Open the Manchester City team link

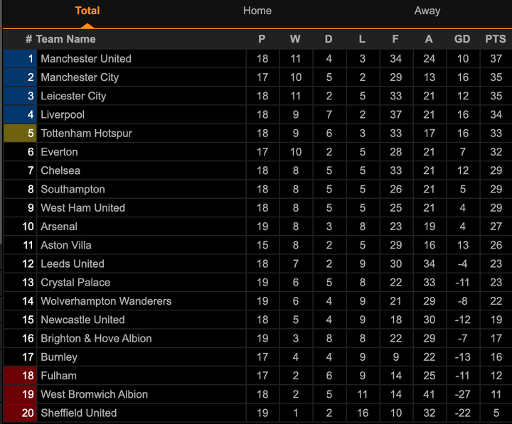point(80,77)
